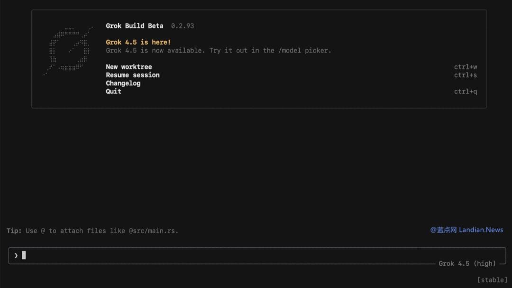Click the ASCII Grok logo
This screenshot has width=512, height=288.
pos(68,51)
